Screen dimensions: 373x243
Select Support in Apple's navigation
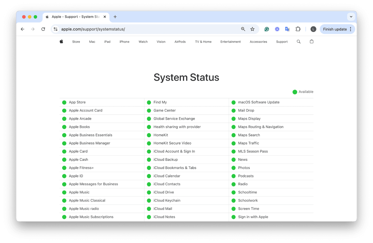(x=282, y=42)
